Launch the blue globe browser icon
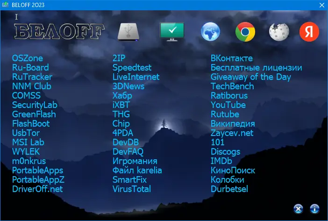This screenshot has width=328, height=221. 210,32
